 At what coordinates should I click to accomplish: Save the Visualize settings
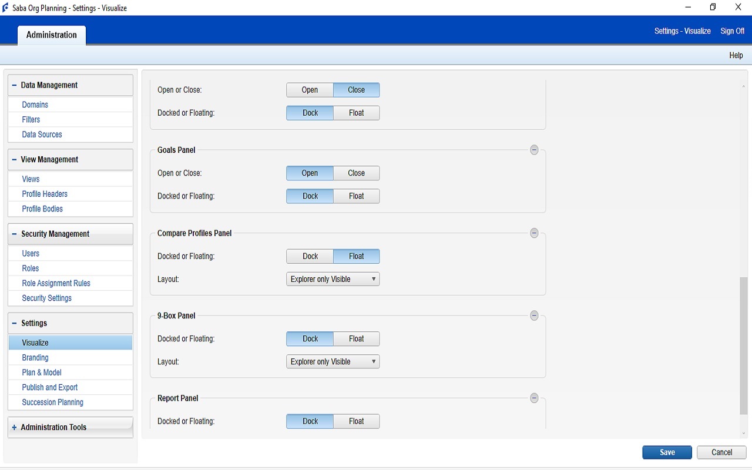click(x=667, y=452)
